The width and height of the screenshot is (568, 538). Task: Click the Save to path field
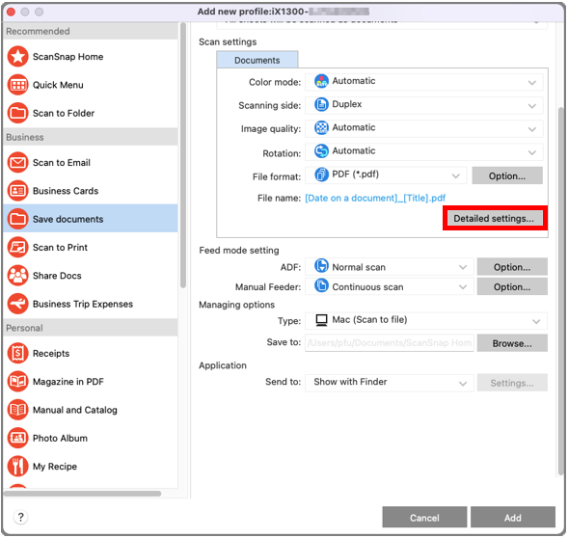tap(390, 343)
